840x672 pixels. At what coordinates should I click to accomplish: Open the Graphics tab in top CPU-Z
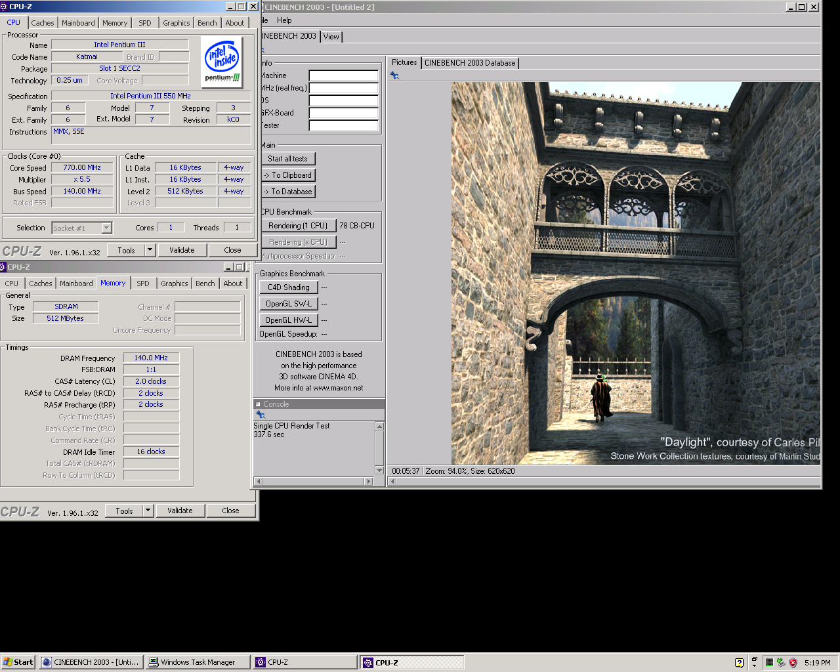(x=177, y=23)
